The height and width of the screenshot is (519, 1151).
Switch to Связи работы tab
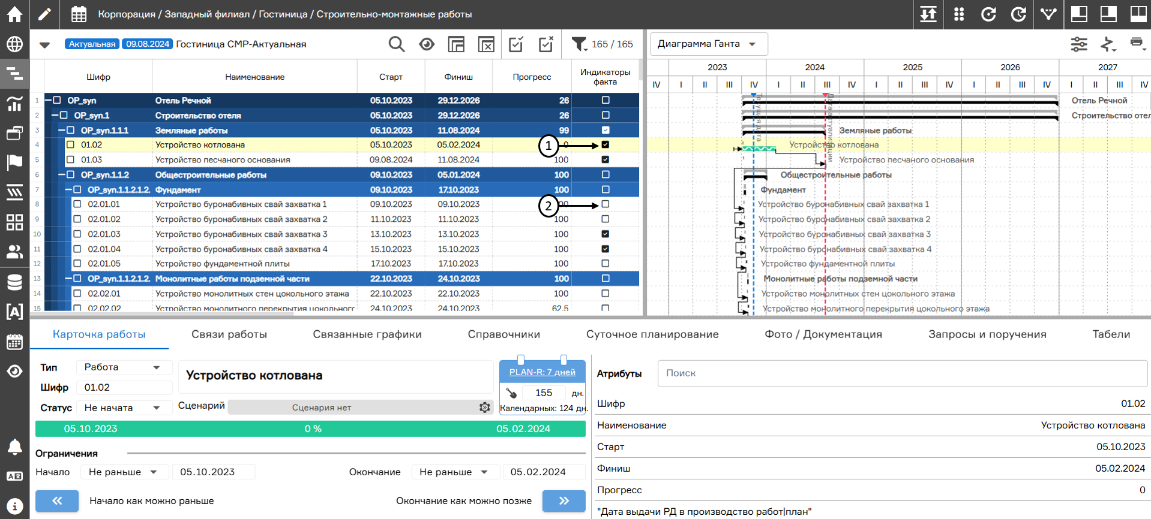click(x=229, y=334)
